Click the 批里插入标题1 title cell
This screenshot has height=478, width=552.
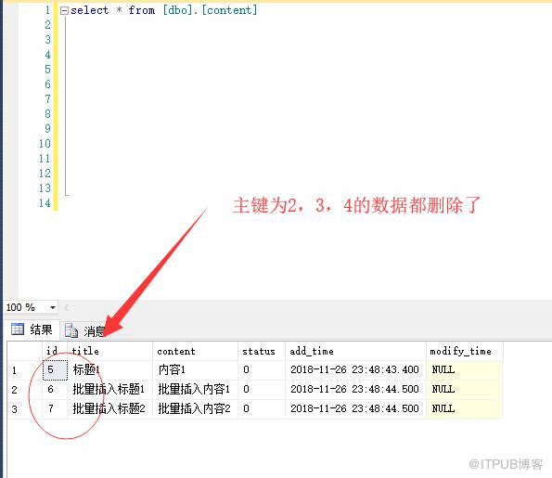point(109,389)
